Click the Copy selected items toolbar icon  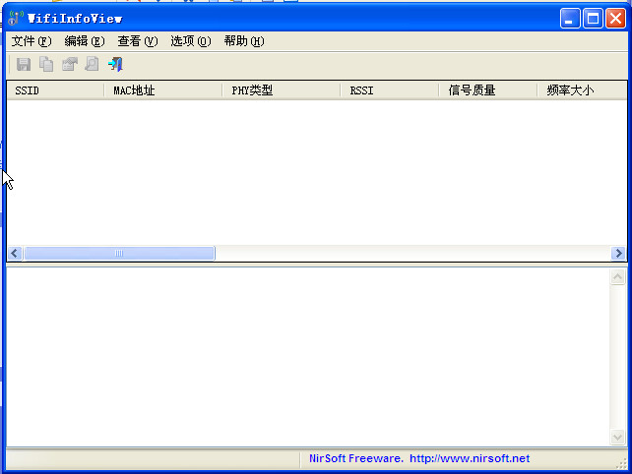[x=46, y=65]
